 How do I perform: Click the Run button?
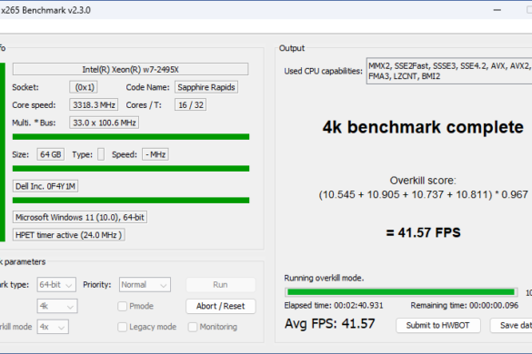[x=221, y=284]
